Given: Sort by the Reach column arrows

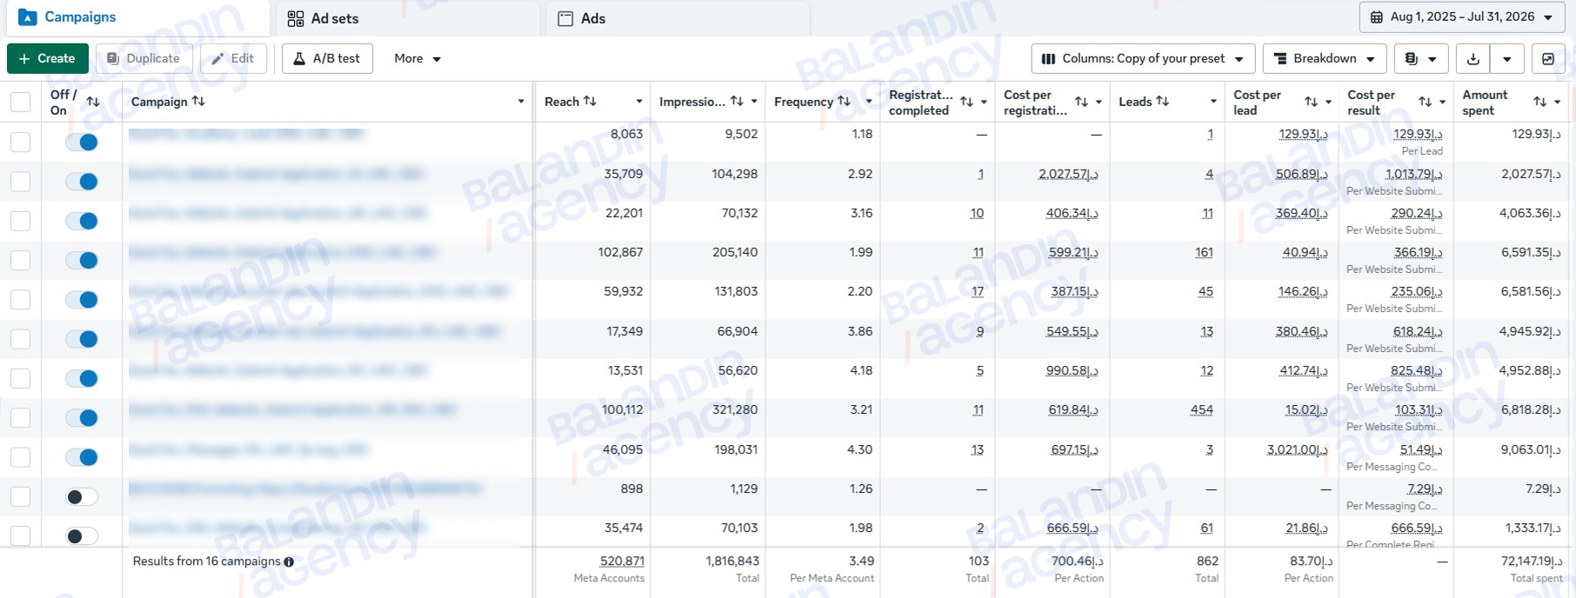Looking at the screenshot, I should coord(590,102).
